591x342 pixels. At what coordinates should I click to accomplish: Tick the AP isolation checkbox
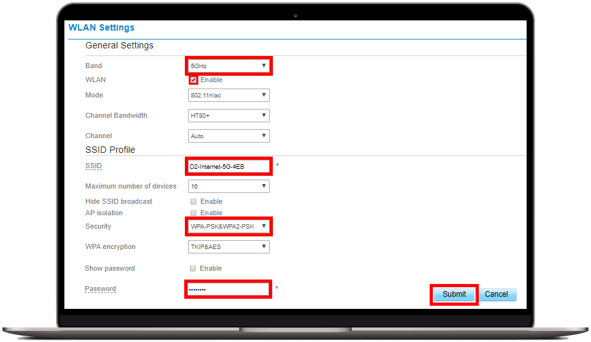click(x=193, y=213)
